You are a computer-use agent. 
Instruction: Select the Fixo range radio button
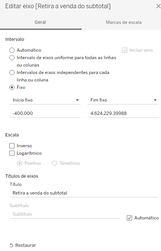click(12, 87)
